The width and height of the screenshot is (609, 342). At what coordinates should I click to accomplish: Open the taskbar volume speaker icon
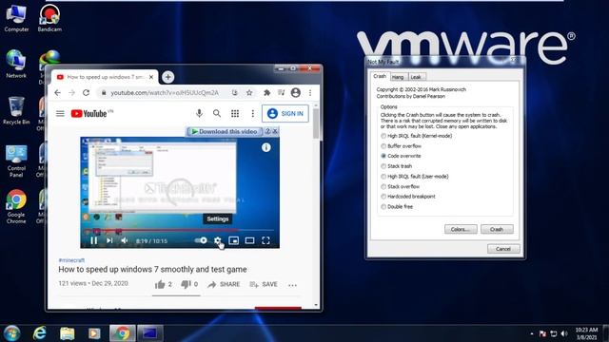click(564, 333)
